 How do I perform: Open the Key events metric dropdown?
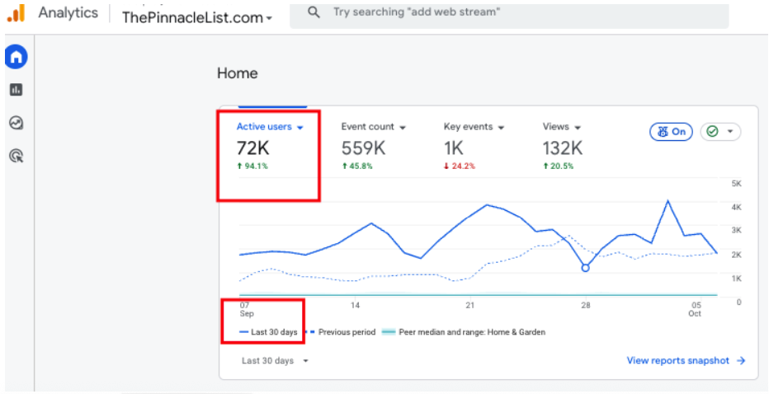[501, 128]
